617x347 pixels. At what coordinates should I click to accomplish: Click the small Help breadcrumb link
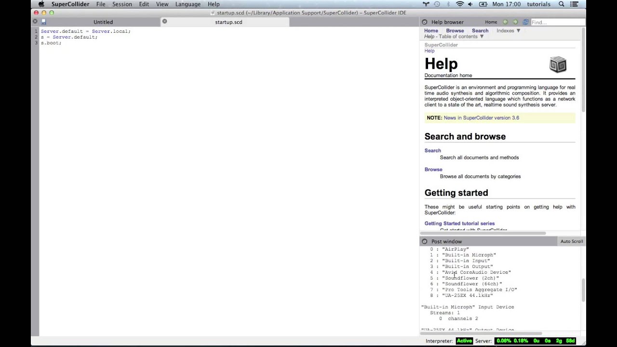429,51
